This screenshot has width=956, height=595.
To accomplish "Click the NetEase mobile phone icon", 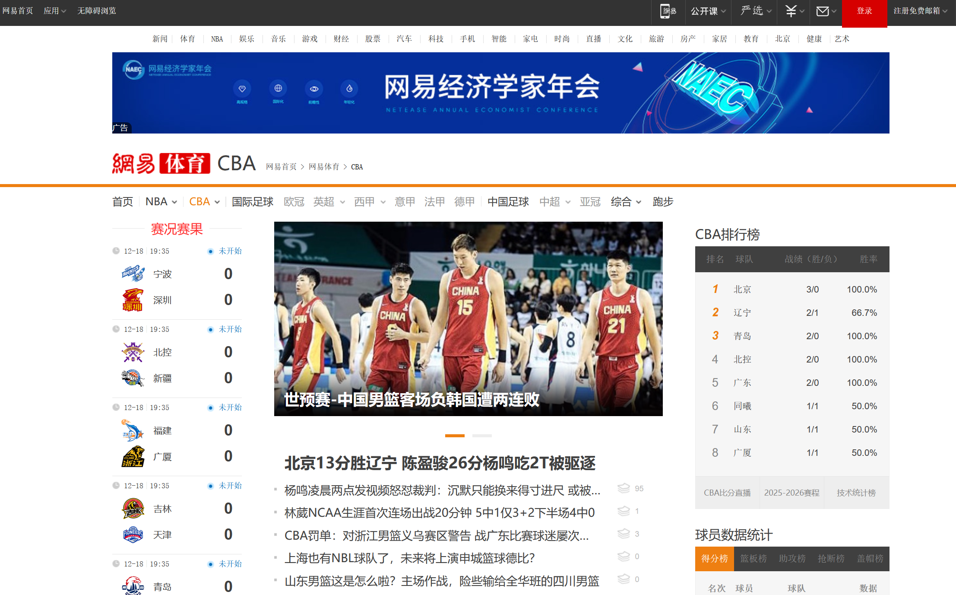I will pos(668,11).
